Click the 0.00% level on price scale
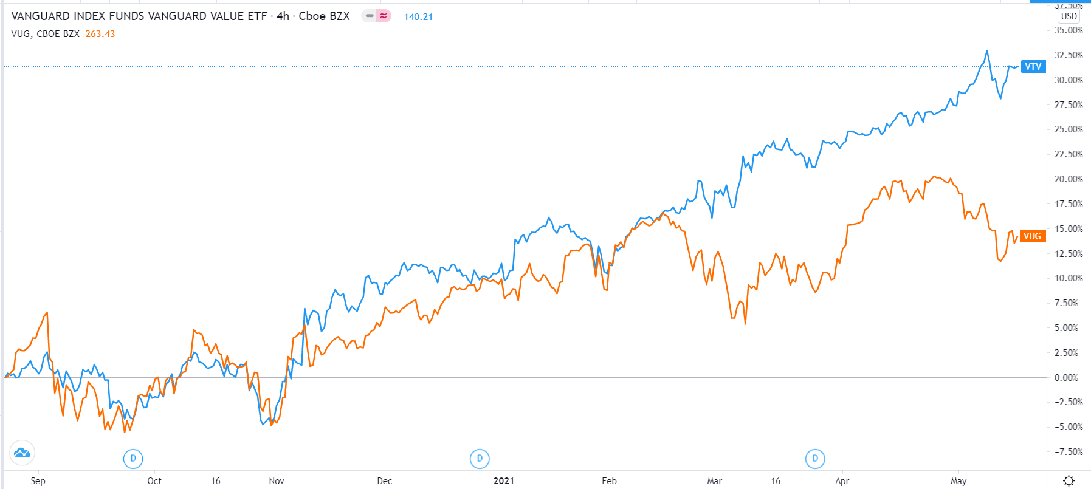This screenshot has height=489, width=1091. pyautogui.click(x=1066, y=378)
